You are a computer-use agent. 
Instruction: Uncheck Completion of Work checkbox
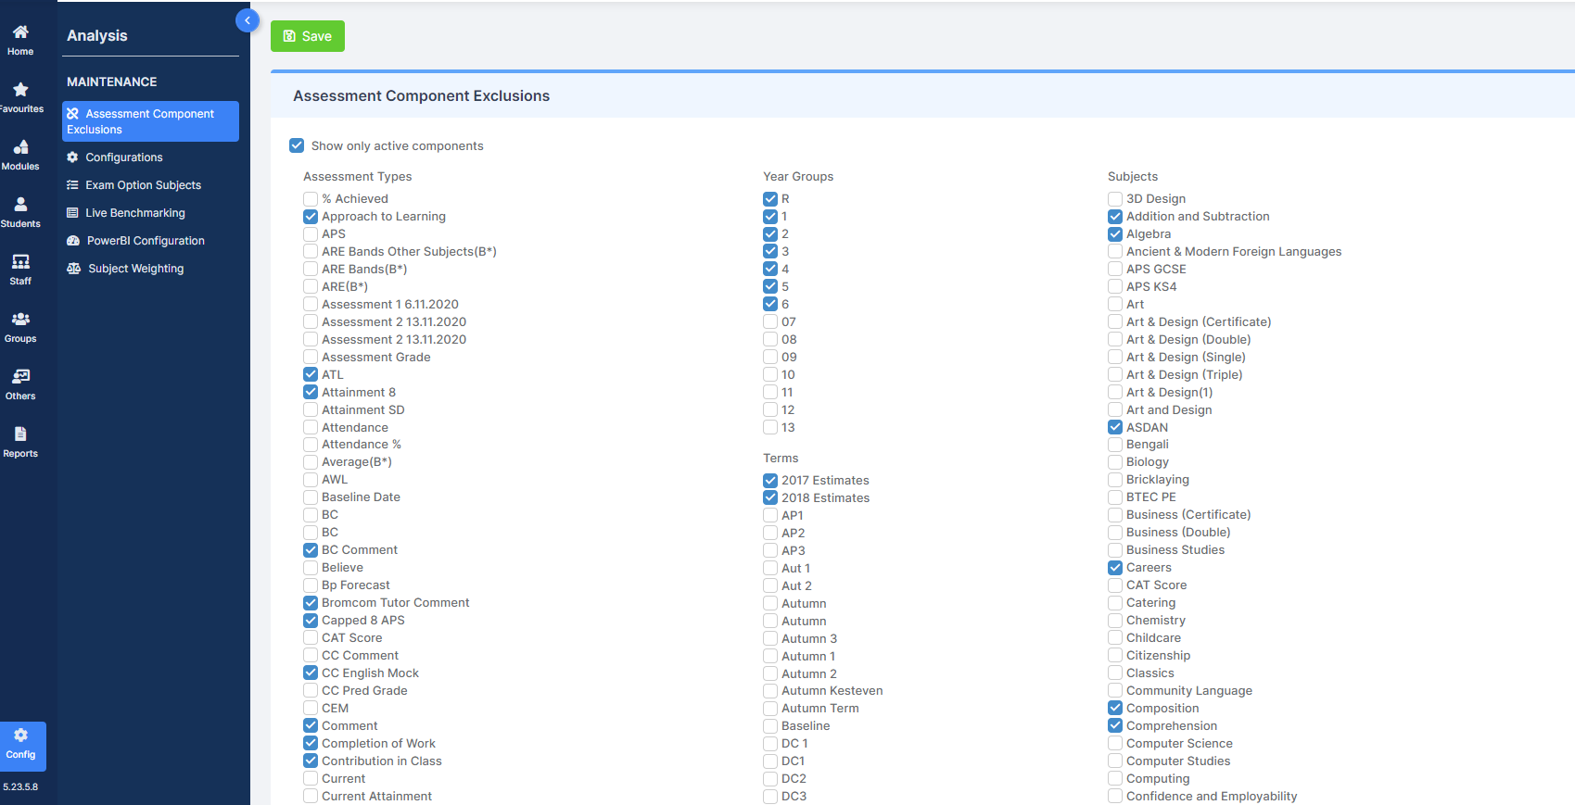point(311,744)
